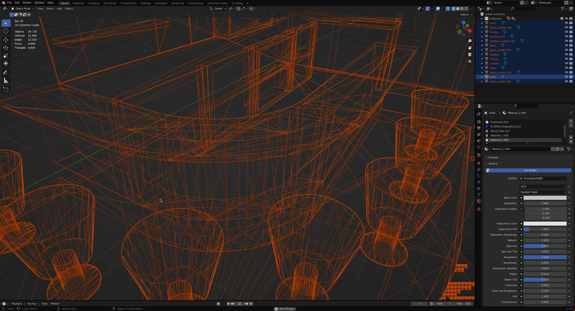This screenshot has width=575, height=311.
Task: Select the Move tool in toolbar
Action: pyautogui.click(x=6, y=40)
